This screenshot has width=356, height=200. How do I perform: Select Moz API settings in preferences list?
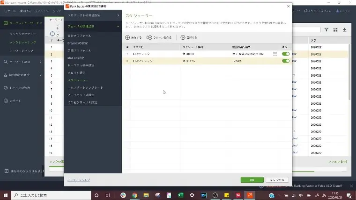tap(76, 58)
